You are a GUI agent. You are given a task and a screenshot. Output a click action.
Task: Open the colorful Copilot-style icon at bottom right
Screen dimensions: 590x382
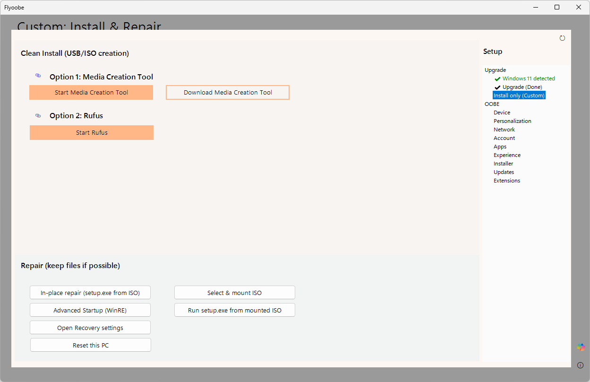(581, 347)
